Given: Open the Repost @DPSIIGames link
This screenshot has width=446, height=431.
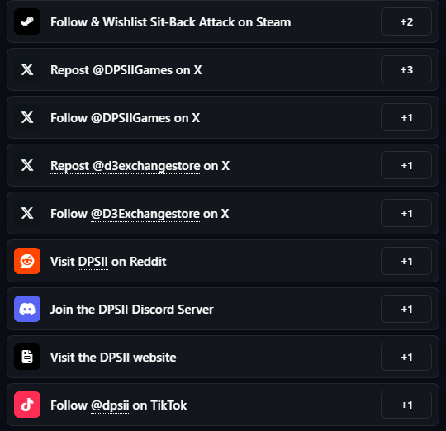Looking at the screenshot, I should (x=111, y=70).
